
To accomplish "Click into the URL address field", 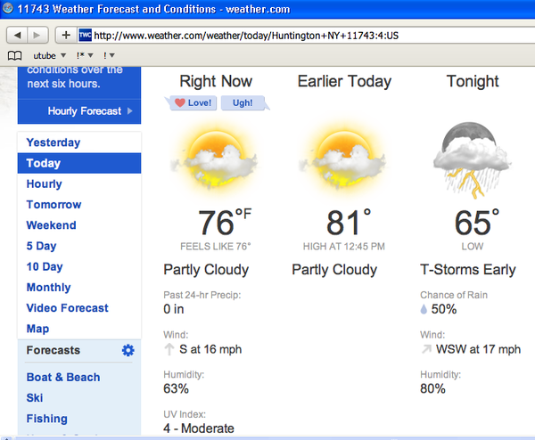I will tap(303, 36).
